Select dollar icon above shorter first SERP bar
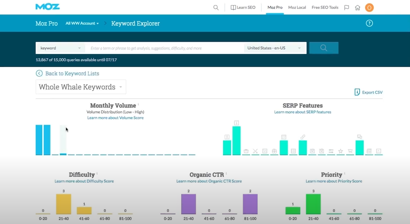 pos(227,137)
